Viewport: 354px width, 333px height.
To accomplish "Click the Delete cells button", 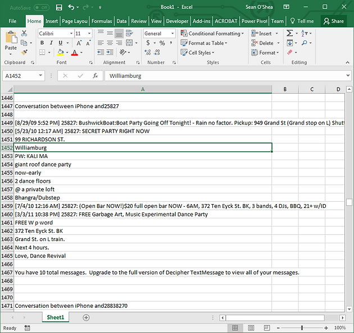I will click(265, 43).
